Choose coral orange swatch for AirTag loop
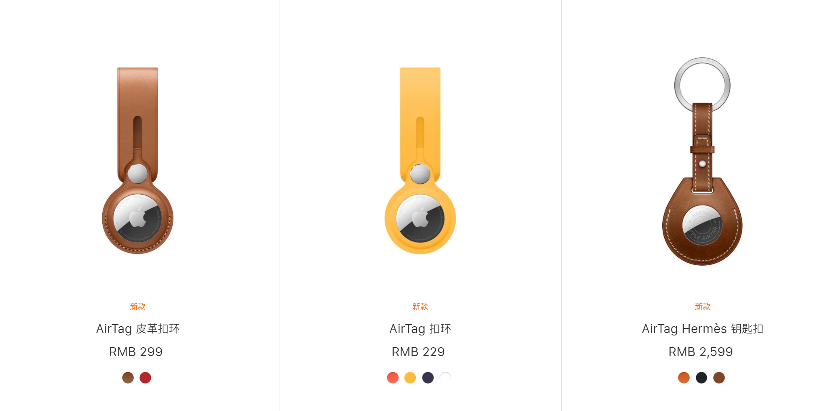The height and width of the screenshot is (411, 828). (393, 377)
